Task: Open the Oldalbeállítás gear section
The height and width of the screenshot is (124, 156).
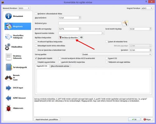Action: (18, 47)
